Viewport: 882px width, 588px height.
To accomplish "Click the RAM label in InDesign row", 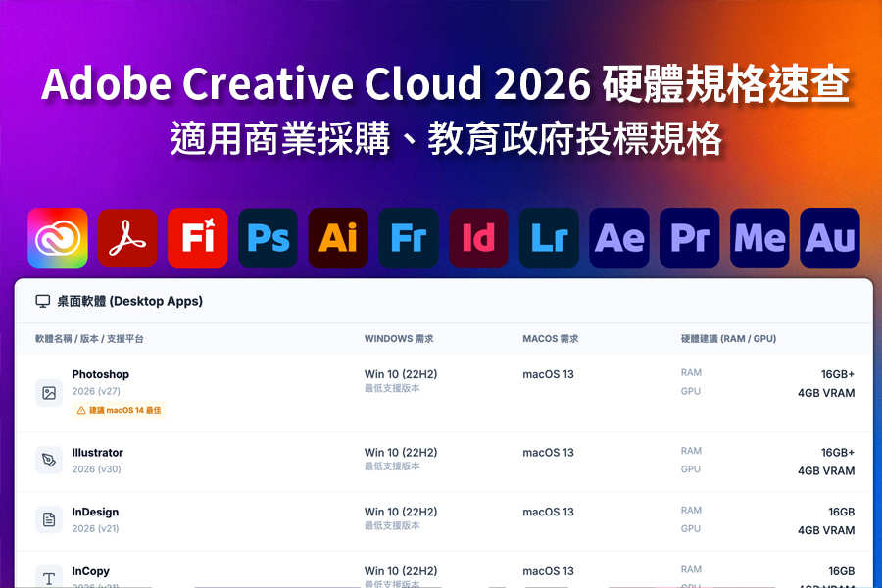I will point(691,510).
